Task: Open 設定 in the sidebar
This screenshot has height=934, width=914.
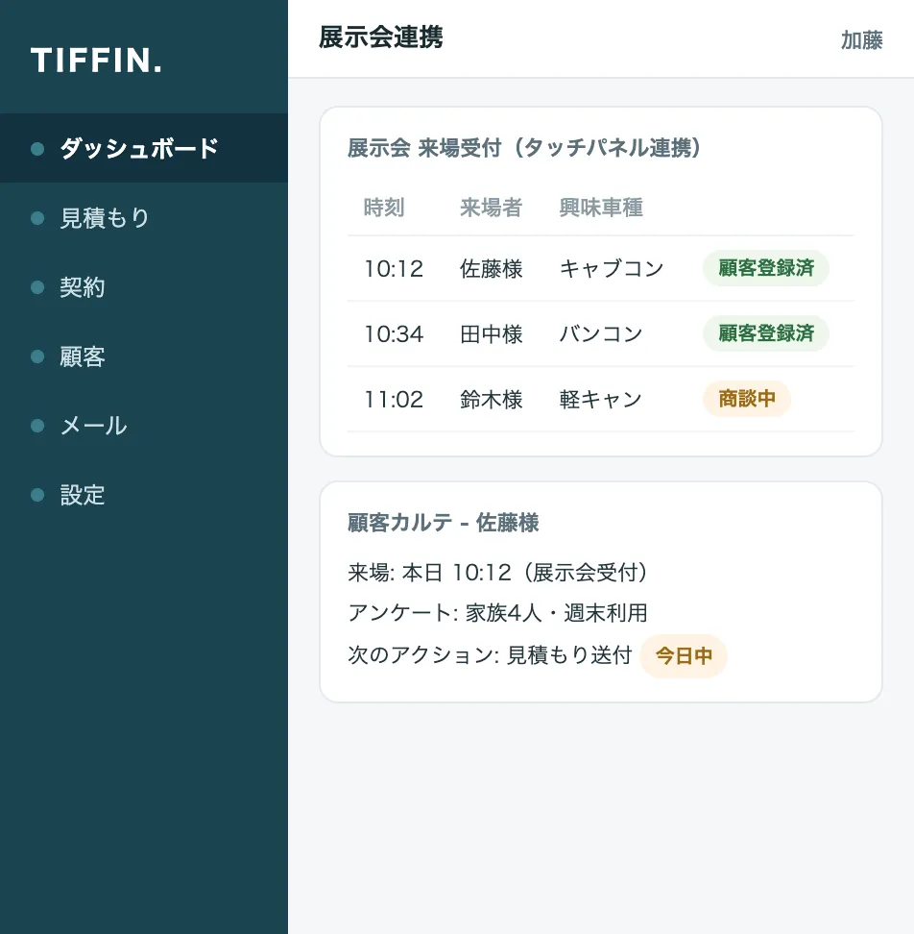Action: (x=144, y=495)
